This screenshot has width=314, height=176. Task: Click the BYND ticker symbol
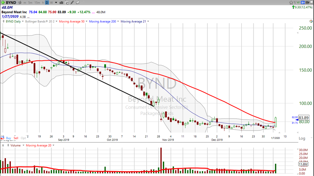[x=11, y=3]
